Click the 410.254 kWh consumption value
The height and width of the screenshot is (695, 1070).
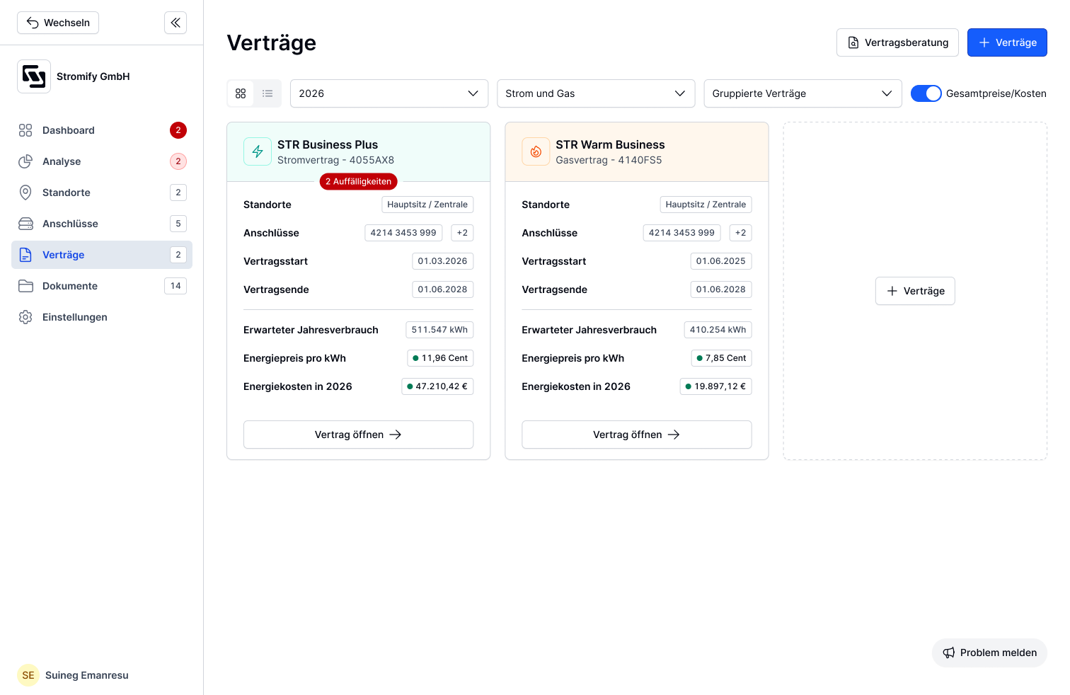pos(718,330)
